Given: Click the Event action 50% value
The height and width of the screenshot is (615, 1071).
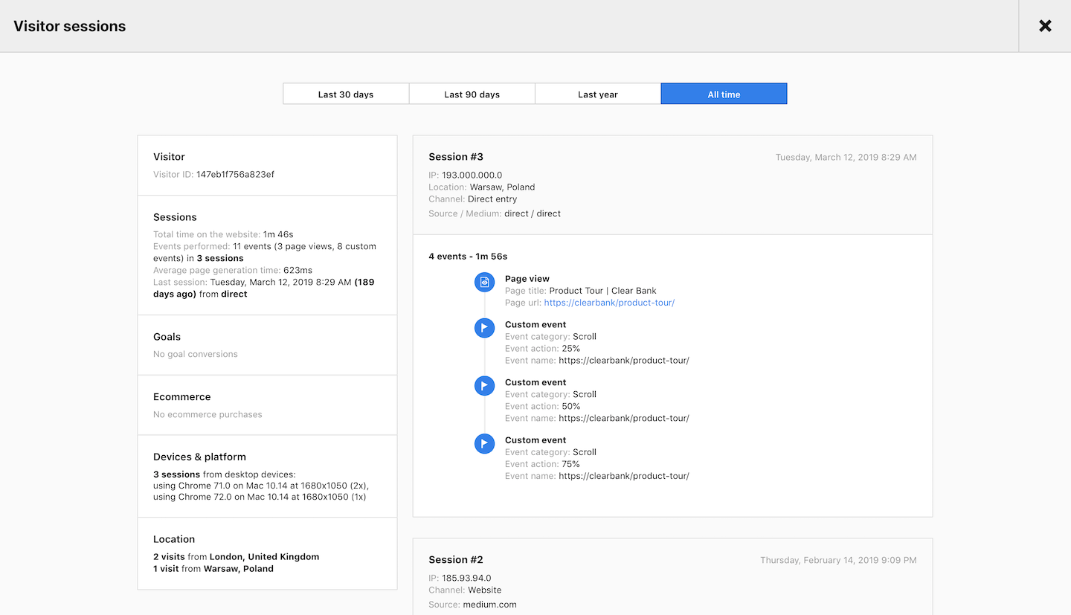Looking at the screenshot, I should pyautogui.click(x=571, y=407).
